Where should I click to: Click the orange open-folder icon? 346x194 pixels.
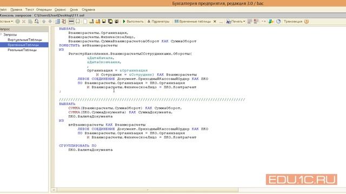[x=98, y=22]
